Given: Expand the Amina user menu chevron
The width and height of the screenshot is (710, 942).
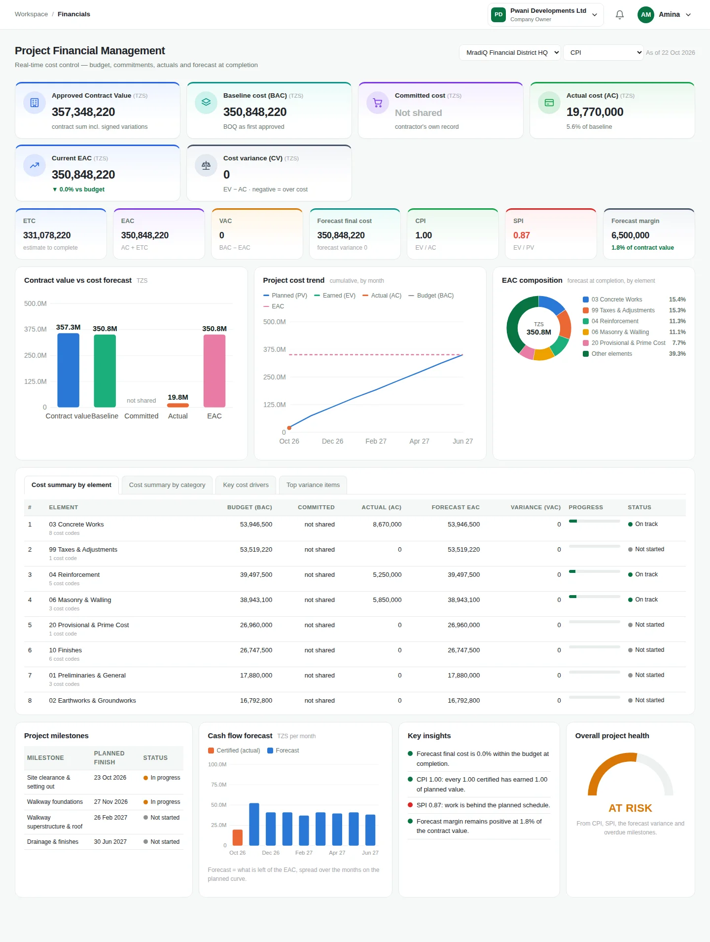Looking at the screenshot, I should tap(688, 15).
